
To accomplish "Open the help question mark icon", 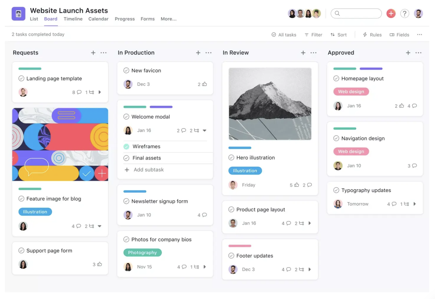I will (405, 14).
